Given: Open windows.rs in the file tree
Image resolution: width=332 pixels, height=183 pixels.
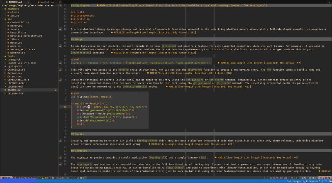Looking at the screenshot, I should tap(17, 53).
